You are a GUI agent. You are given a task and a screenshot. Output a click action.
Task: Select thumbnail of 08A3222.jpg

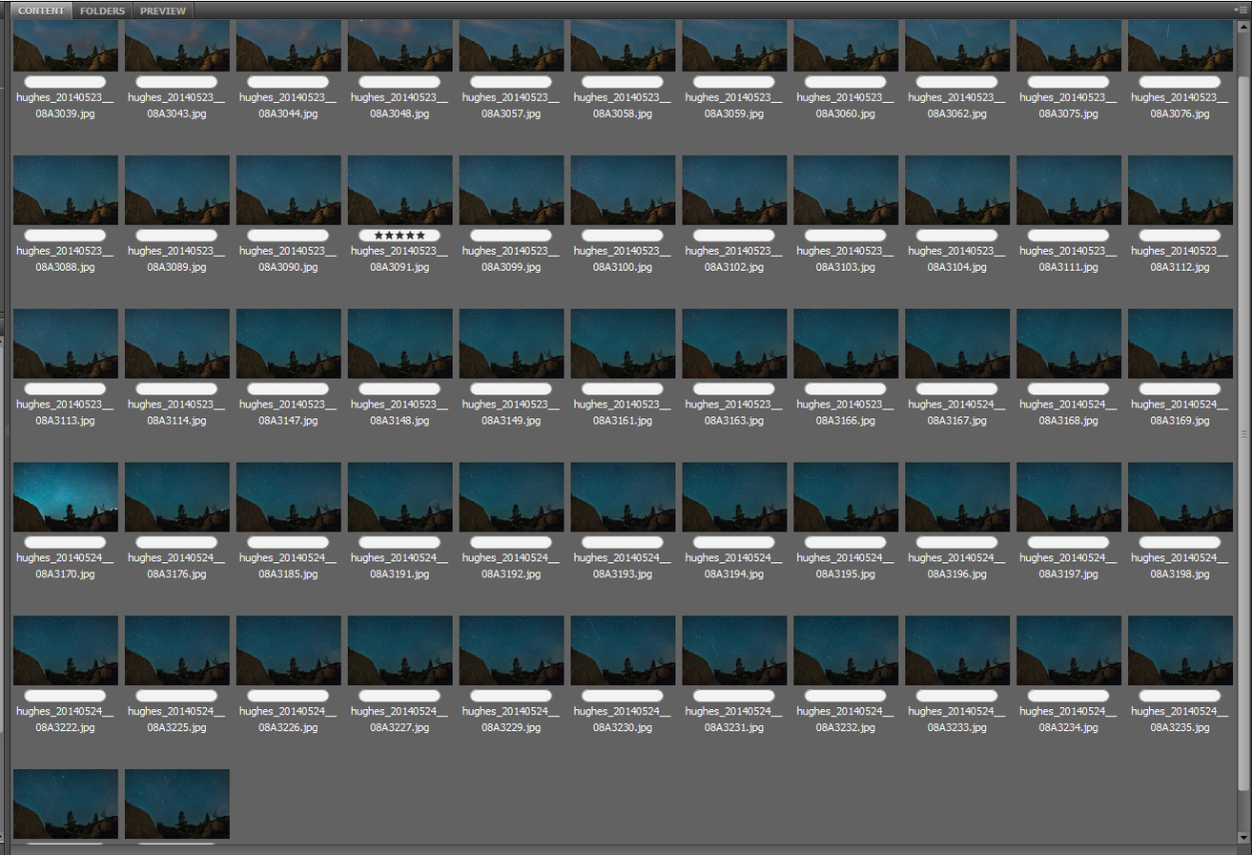coord(66,651)
